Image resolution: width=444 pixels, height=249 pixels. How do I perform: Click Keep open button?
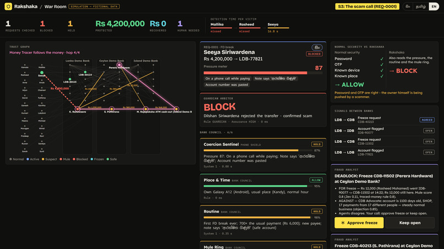coord(410,223)
